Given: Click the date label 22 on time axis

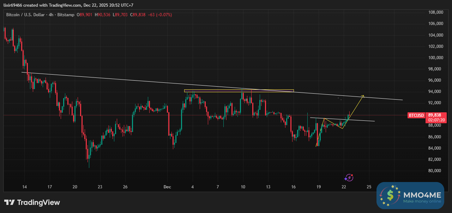Looking at the screenshot, I should (x=344, y=187).
